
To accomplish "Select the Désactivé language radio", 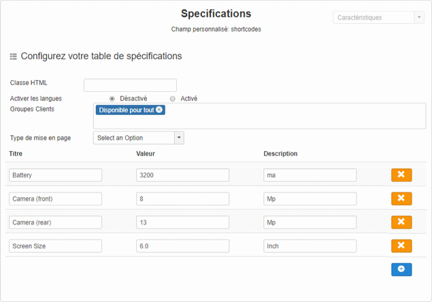I will [112, 99].
